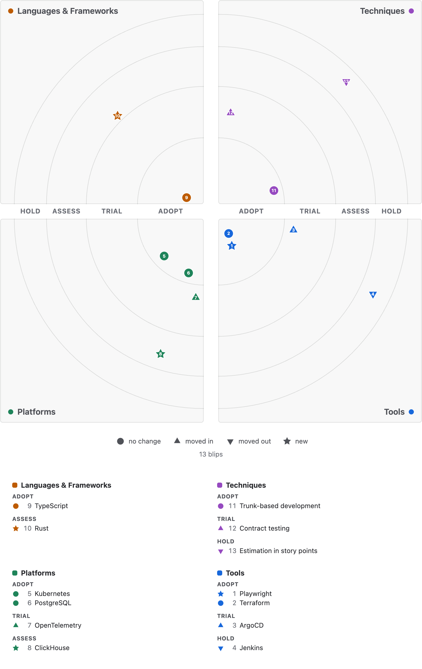
Task: Open the Tools quadrant title on radar
Action: pyautogui.click(x=394, y=412)
